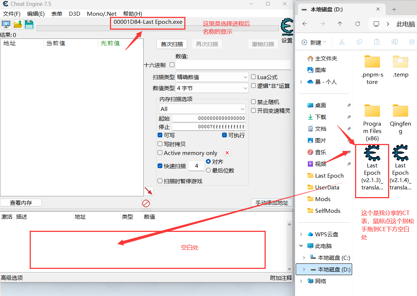Toggle the 可写 (writable) checkbox

(x=160, y=135)
